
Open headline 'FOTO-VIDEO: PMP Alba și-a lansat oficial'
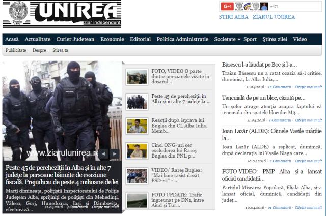pos(271,175)
